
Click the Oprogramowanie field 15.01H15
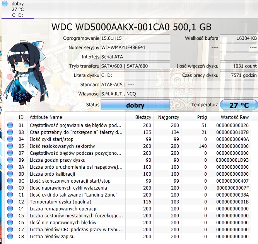(x=135, y=38)
